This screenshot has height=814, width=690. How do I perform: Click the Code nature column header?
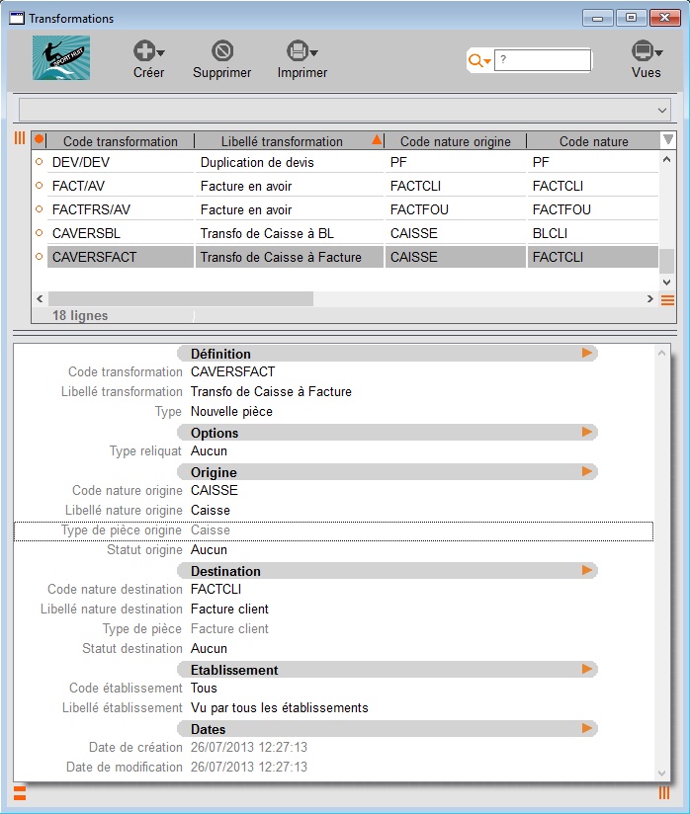pos(593,141)
